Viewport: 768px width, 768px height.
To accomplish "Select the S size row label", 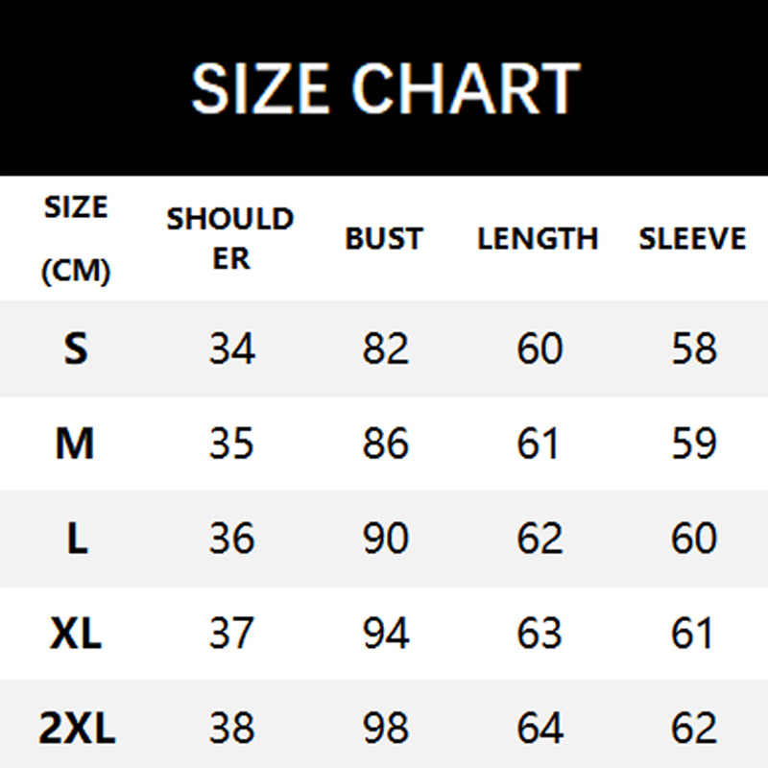I will pos(76,349).
